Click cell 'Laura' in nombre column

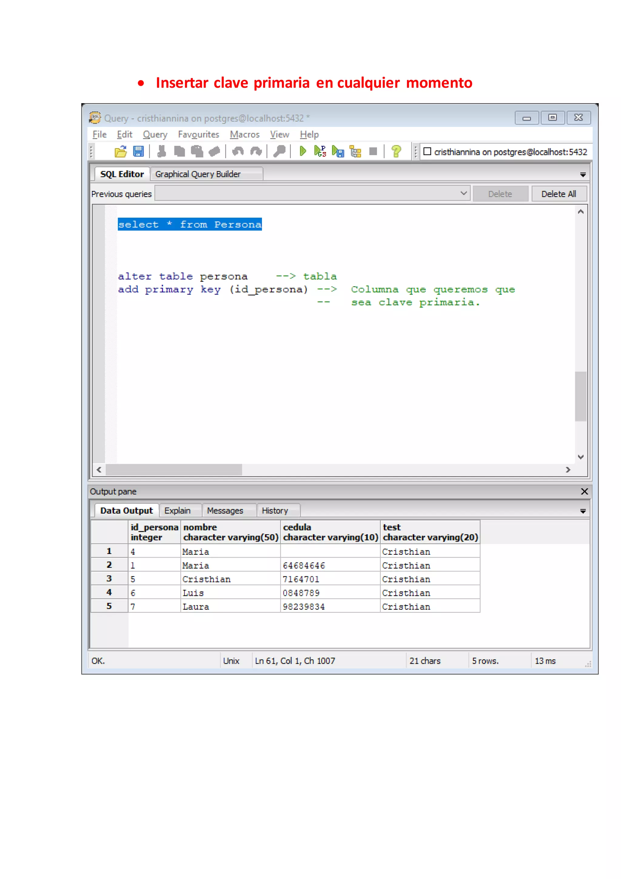[230, 606]
